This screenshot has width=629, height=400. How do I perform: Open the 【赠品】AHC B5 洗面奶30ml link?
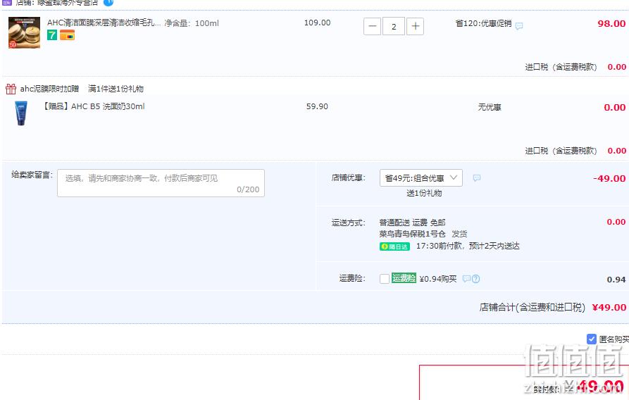[x=94, y=106]
